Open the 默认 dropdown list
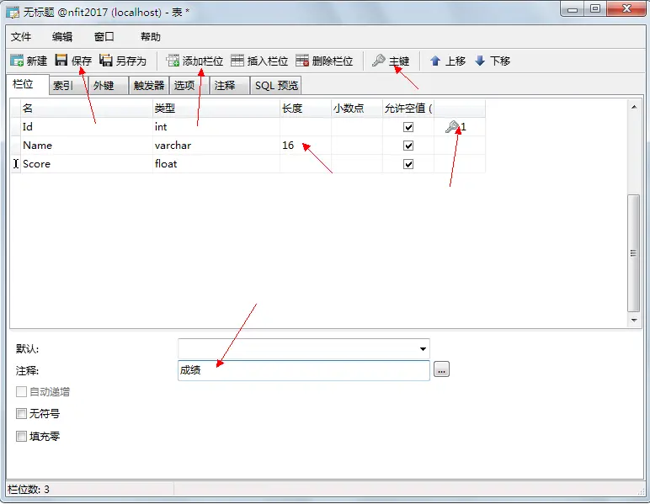This screenshot has width=650, height=504. pos(423,348)
